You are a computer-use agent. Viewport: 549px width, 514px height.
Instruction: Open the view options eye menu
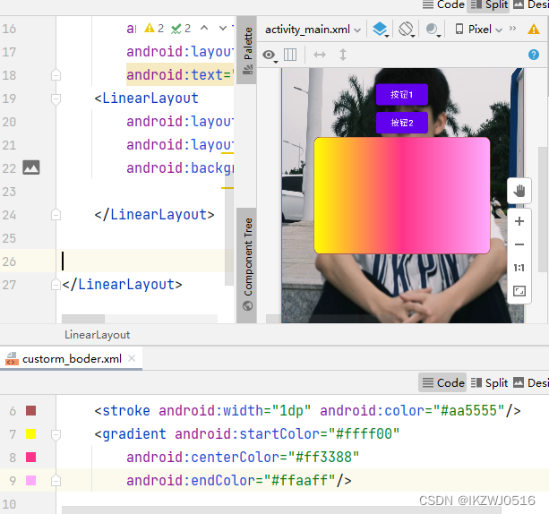tap(270, 55)
